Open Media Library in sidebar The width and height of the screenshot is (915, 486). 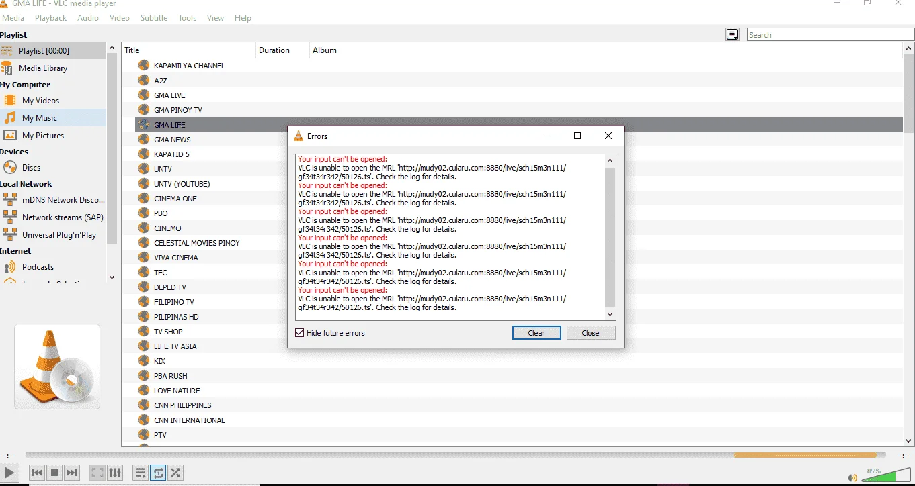click(x=53, y=68)
